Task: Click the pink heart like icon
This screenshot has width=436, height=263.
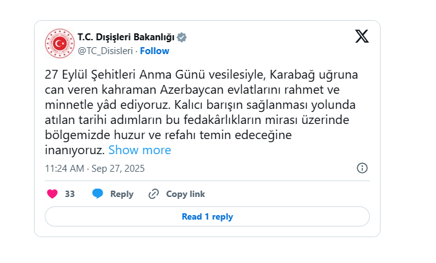Action: coord(52,194)
